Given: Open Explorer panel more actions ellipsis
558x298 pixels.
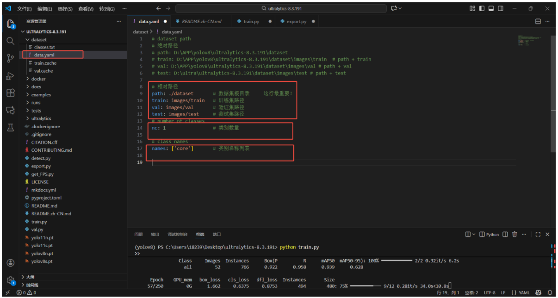Looking at the screenshot, I should click(119, 21).
